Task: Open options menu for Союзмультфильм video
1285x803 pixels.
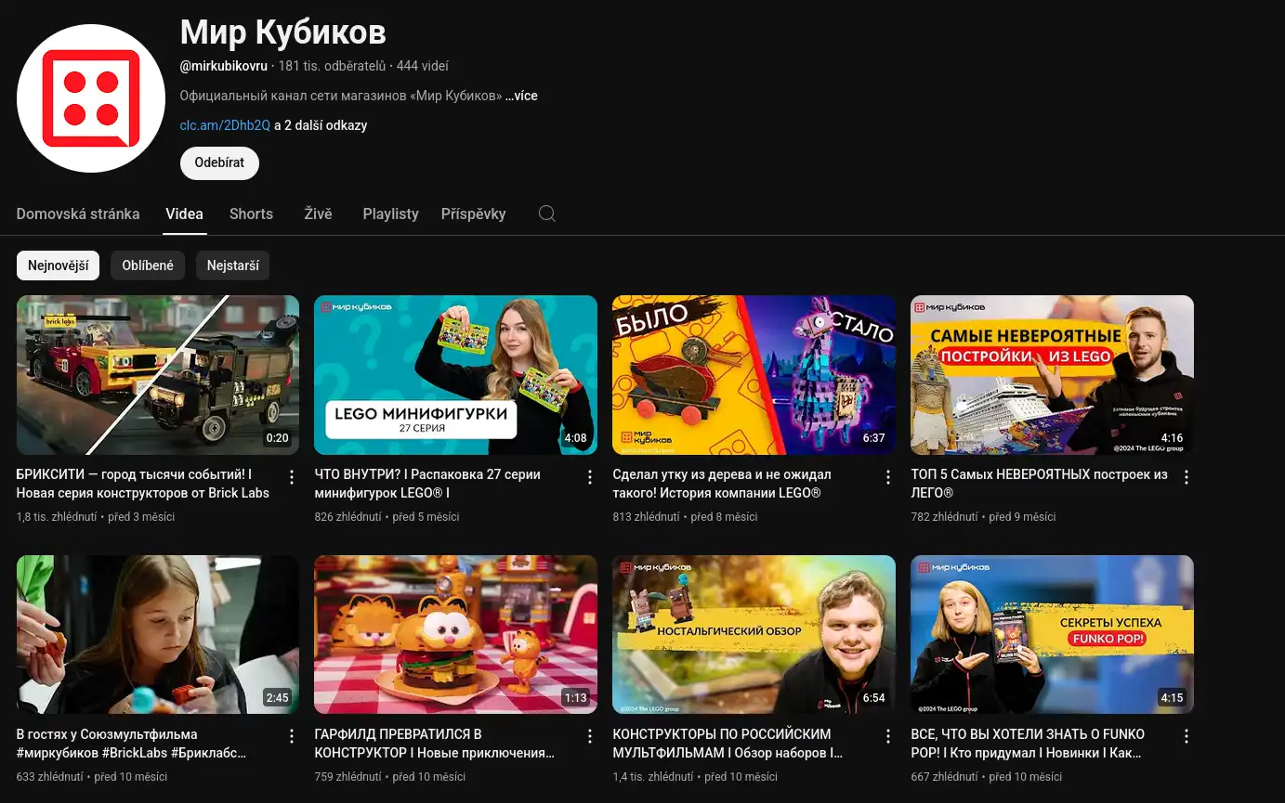Action: click(x=292, y=736)
